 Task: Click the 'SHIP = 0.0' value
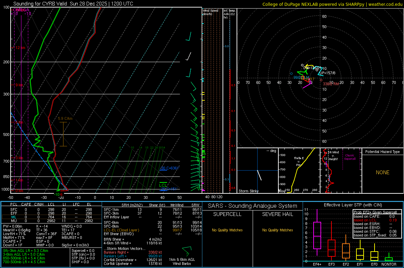point(80,262)
